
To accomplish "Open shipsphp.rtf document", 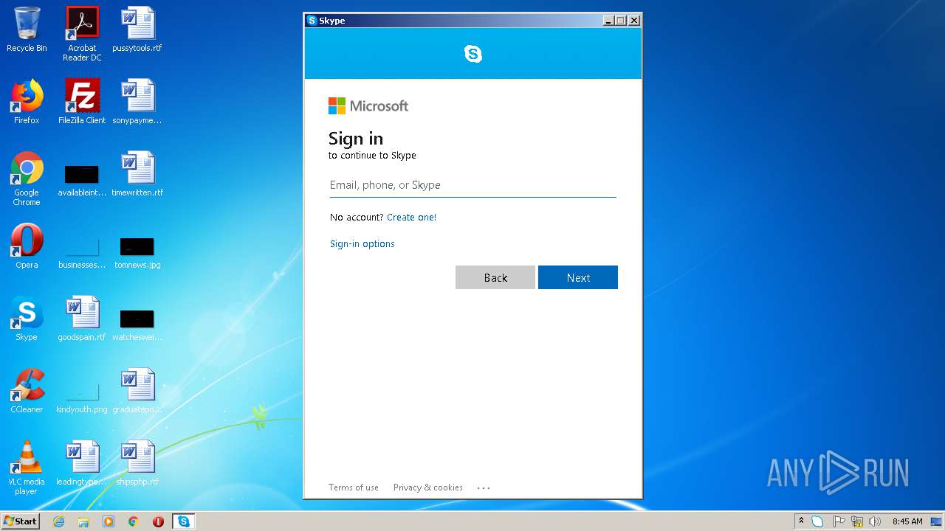I will tap(137, 463).
